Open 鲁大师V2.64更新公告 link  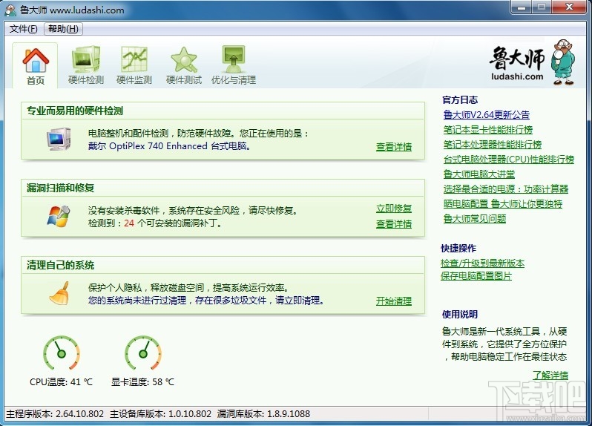[487, 115]
